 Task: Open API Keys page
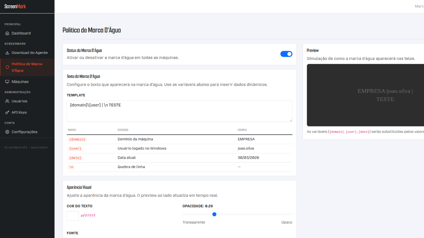[27, 112]
